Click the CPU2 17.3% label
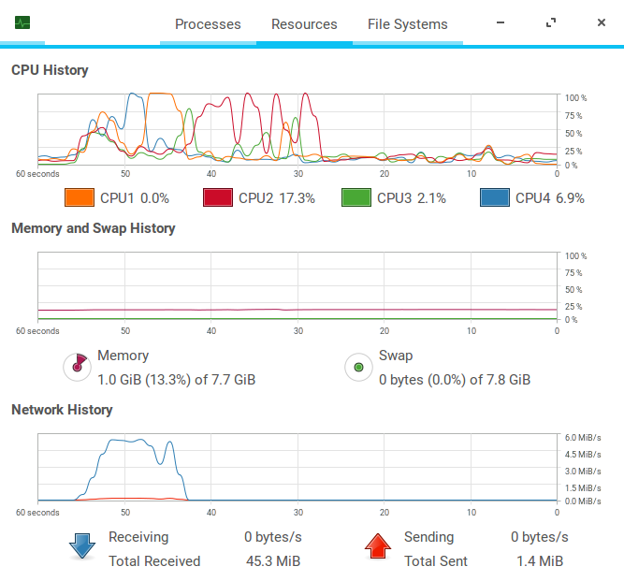This screenshot has width=624, height=581. point(277,198)
